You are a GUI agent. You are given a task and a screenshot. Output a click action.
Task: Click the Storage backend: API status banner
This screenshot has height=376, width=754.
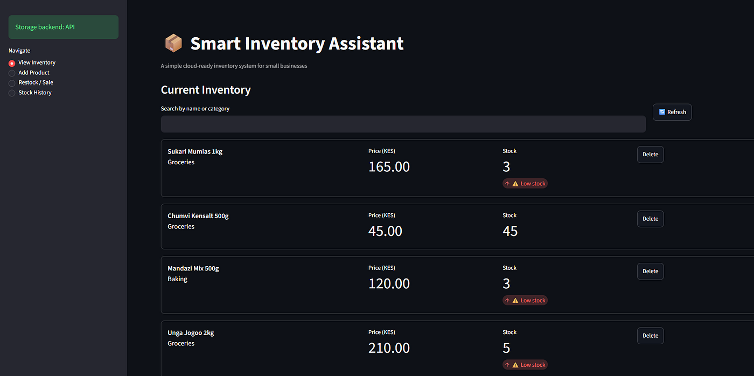tap(64, 27)
